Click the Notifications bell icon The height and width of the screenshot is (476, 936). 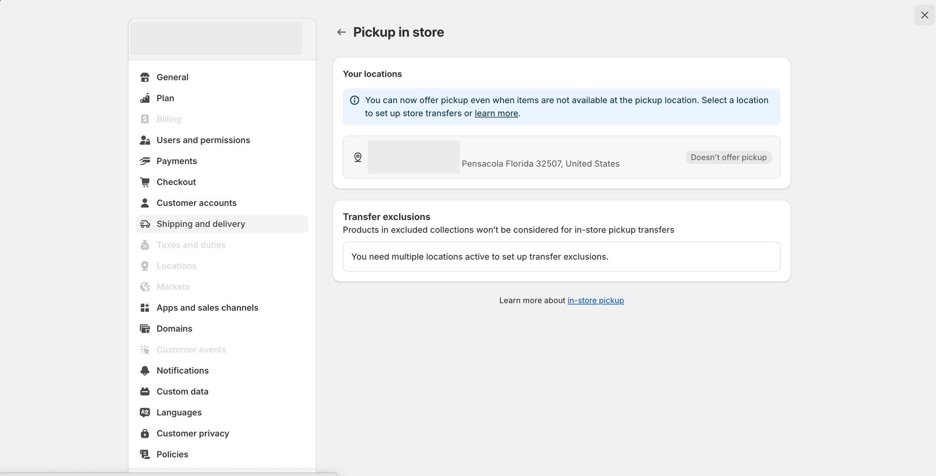tap(145, 370)
